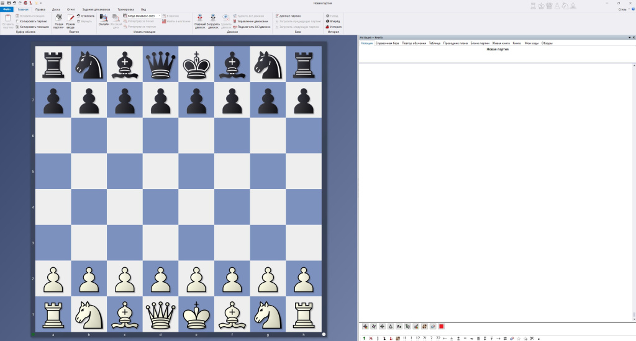
Task: Open the File (Файл) menu
Action: tap(7, 9)
